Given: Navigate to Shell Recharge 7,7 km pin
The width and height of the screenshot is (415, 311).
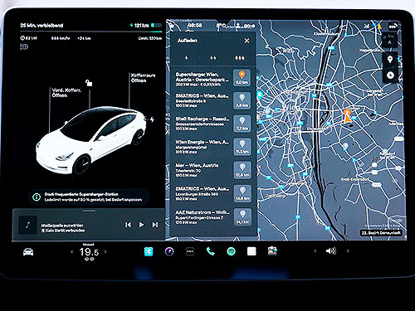Looking at the screenshot, I should pos(242,124).
